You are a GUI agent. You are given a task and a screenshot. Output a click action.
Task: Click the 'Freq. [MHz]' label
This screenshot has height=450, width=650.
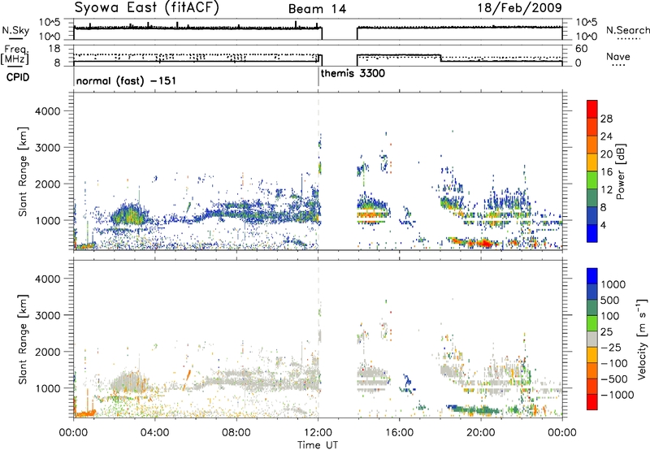[x=15, y=54]
